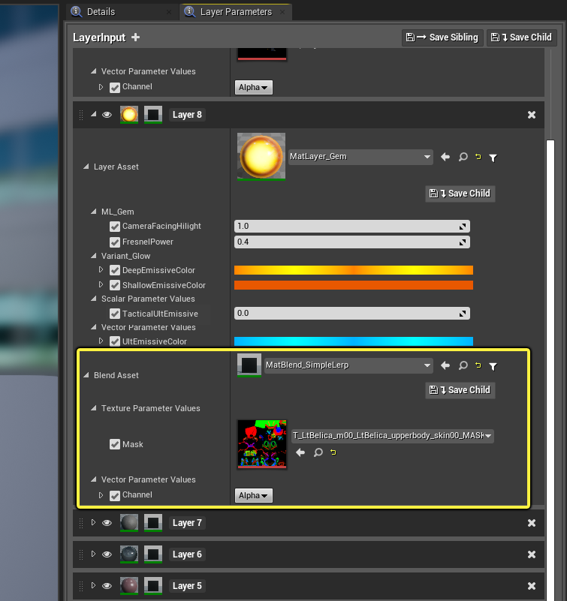The height and width of the screenshot is (601, 567).
Task: Expand Layer 7 with its disclosure triangle
Action: [x=93, y=522]
